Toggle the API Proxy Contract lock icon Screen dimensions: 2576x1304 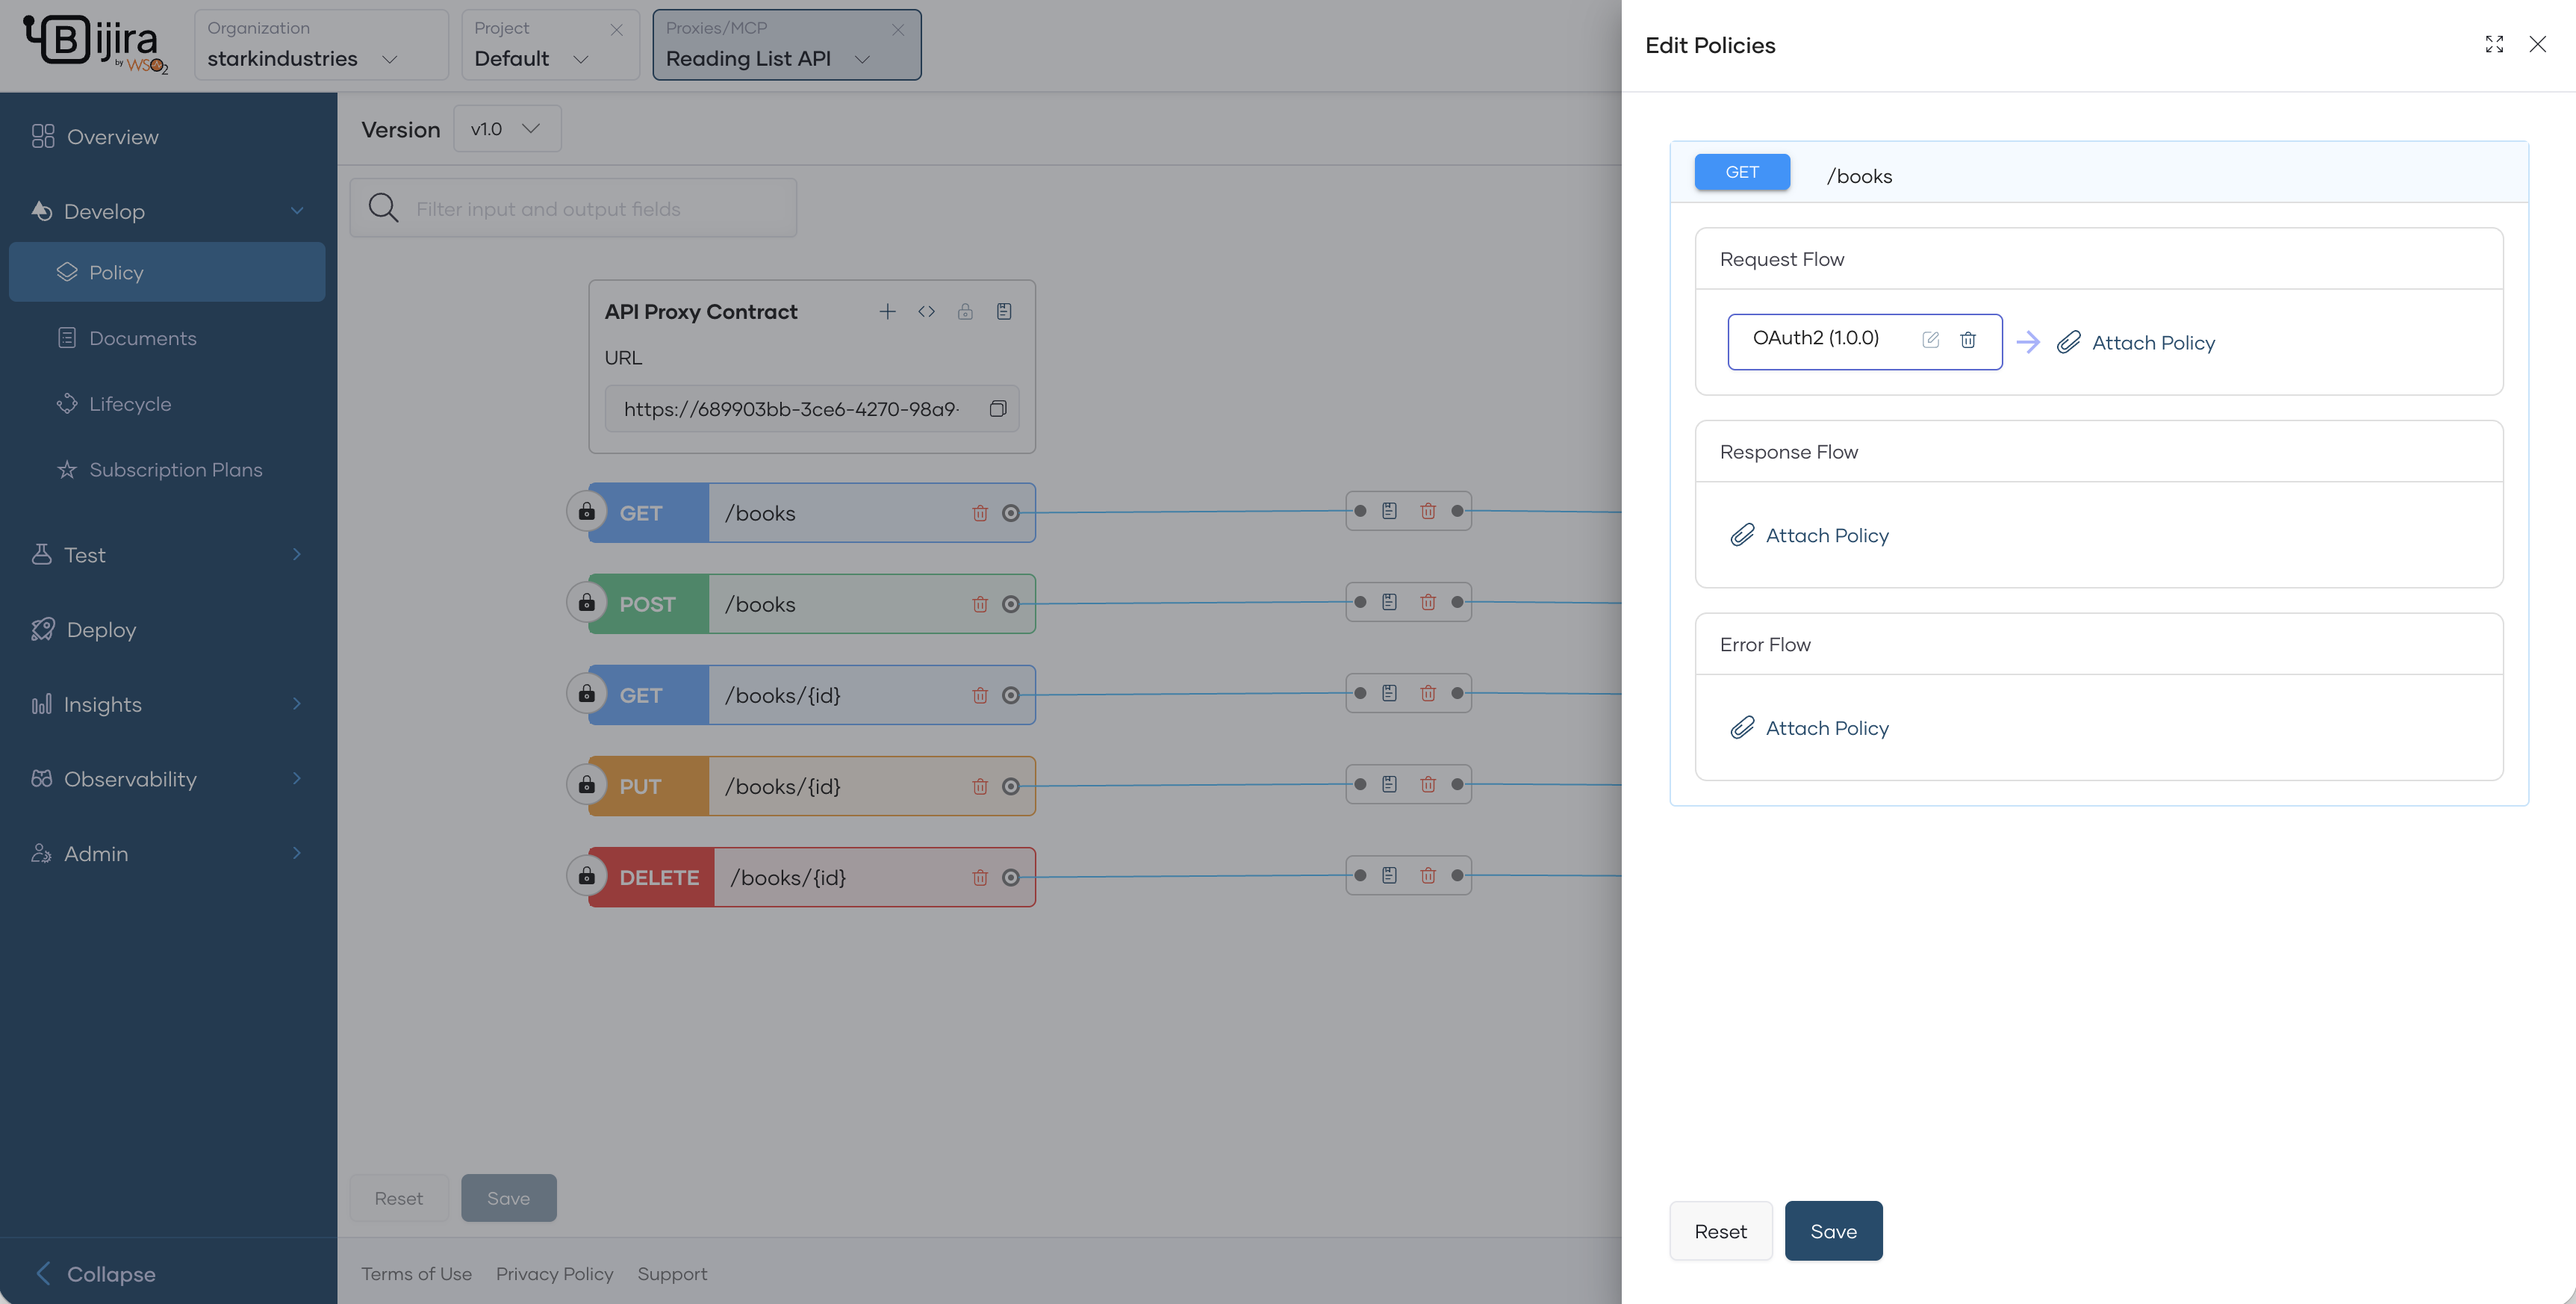coord(965,311)
